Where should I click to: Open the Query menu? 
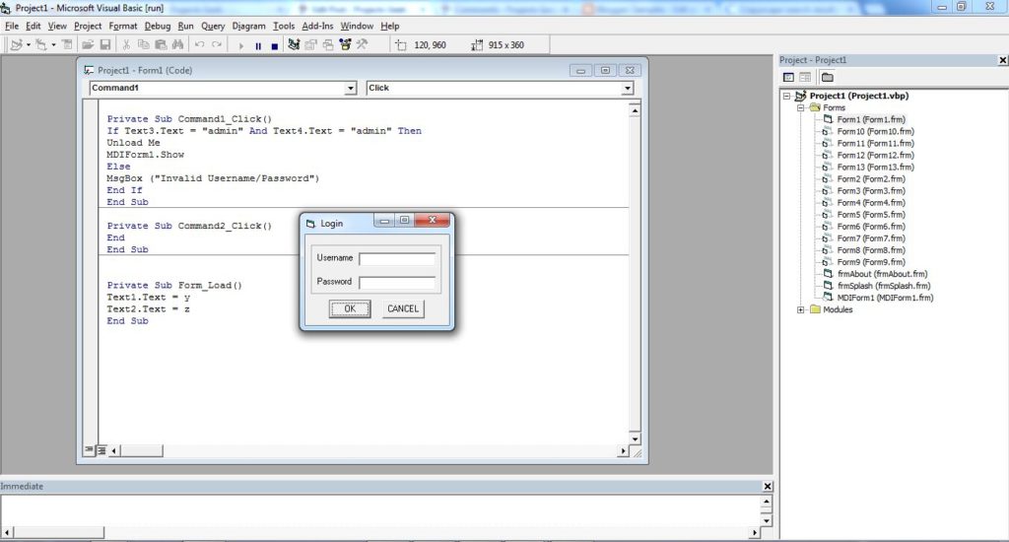(x=213, y=26)
